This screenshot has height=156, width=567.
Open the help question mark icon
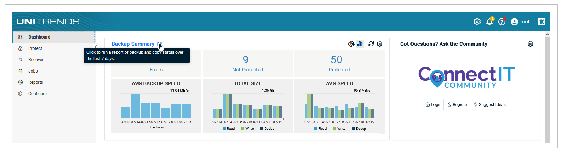[502, 22]
